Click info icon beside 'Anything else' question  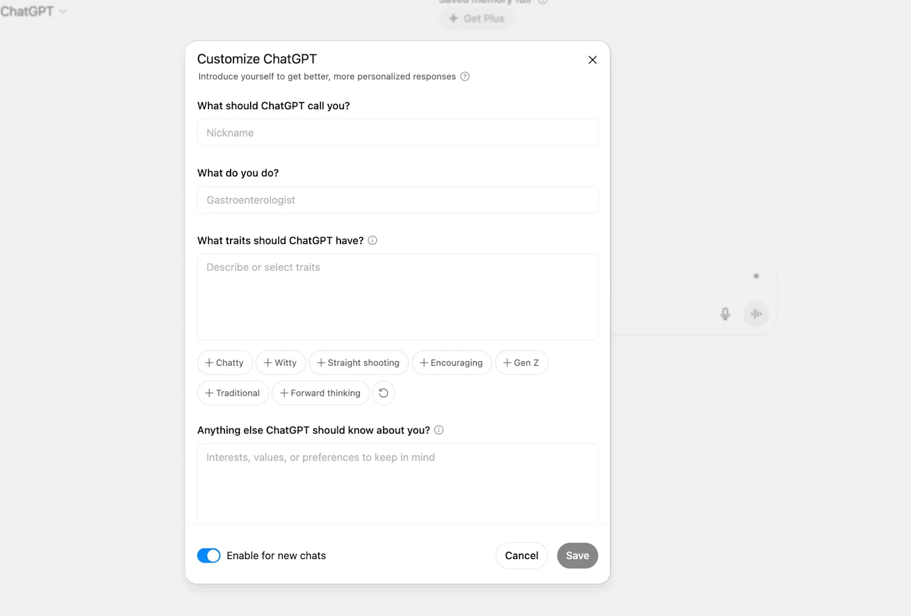click(439, 430)
